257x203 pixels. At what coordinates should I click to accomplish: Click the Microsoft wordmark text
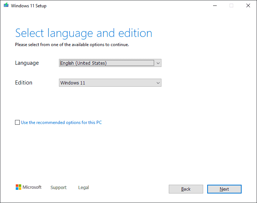pyautogui.click(x=32, y=187)
